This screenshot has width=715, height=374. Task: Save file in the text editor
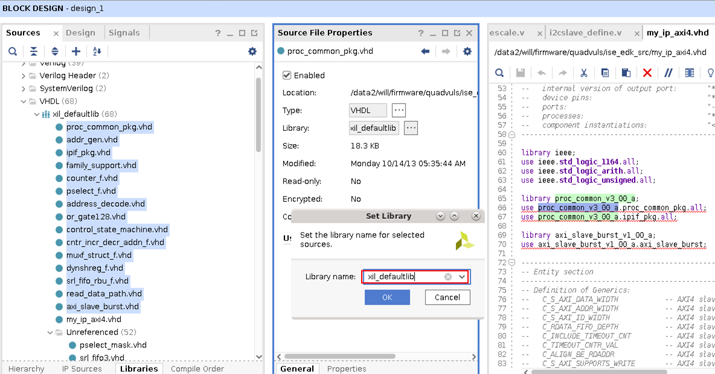click(x=521, y=73)
